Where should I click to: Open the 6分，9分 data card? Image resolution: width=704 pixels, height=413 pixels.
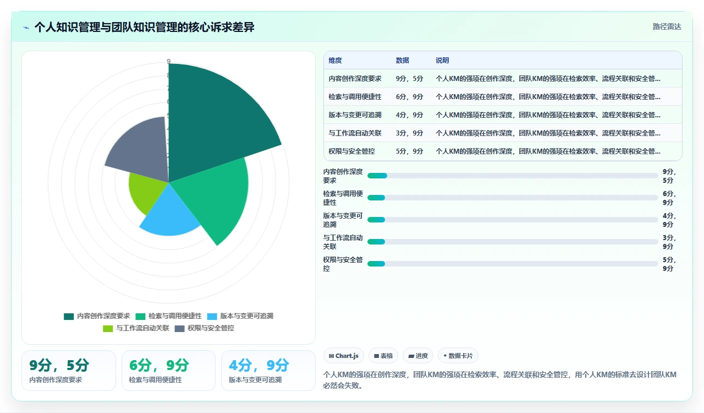[x=168, y=371]
